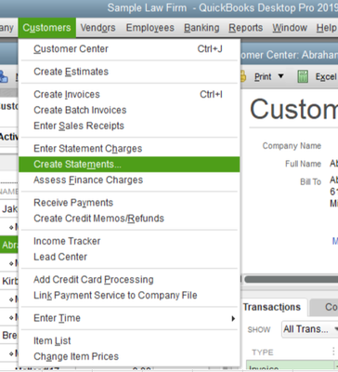This screenshot has width=338, height=372.
Task: Open the Vendors menu
Action: [x=97, y=28]
